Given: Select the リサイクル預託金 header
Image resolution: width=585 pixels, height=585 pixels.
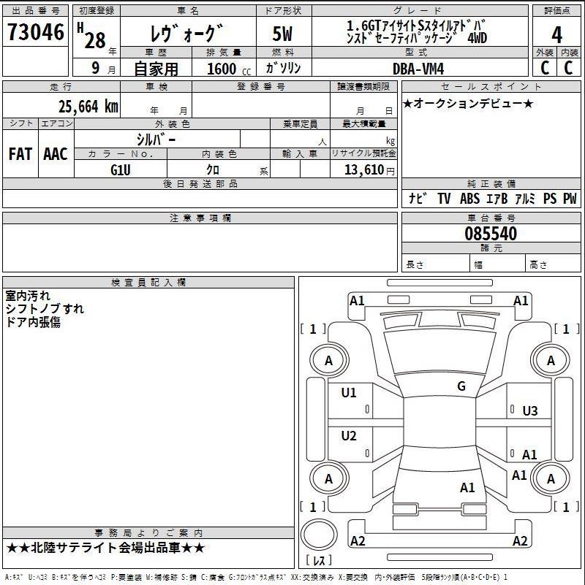Looking at the screenshot, I should 363,153.
